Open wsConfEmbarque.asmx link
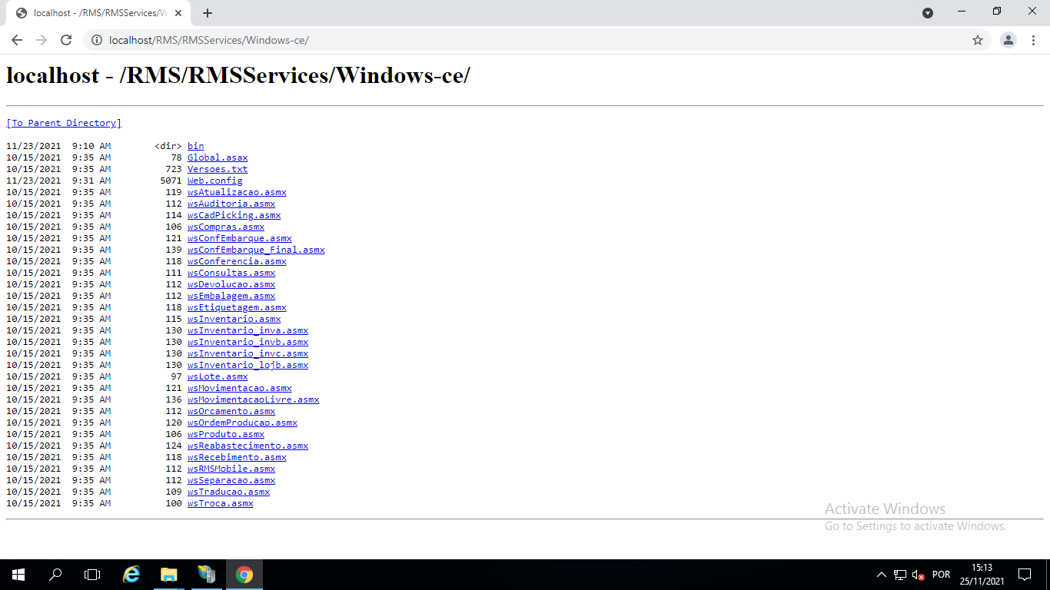This screenshot has height=590, width=1050. [x=240, y=238]
